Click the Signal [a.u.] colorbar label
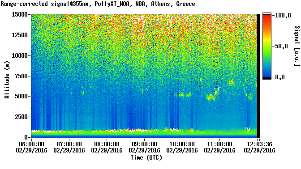 (x=297, y=46)
